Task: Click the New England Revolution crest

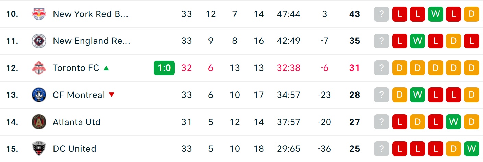Action: tap(38, 41)
